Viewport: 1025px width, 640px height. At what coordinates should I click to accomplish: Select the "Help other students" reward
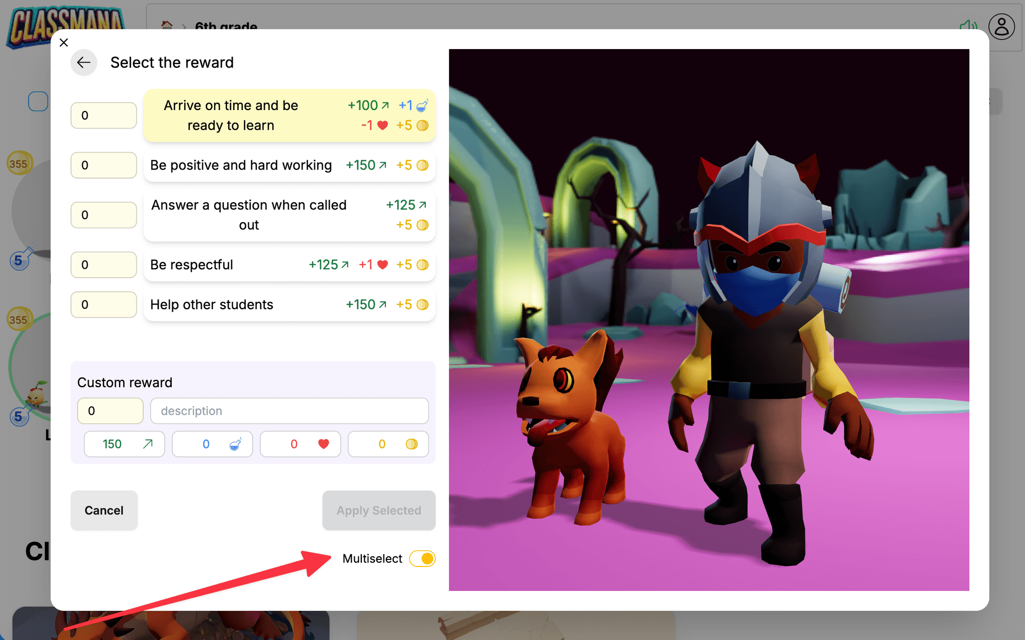coord(289,304)
